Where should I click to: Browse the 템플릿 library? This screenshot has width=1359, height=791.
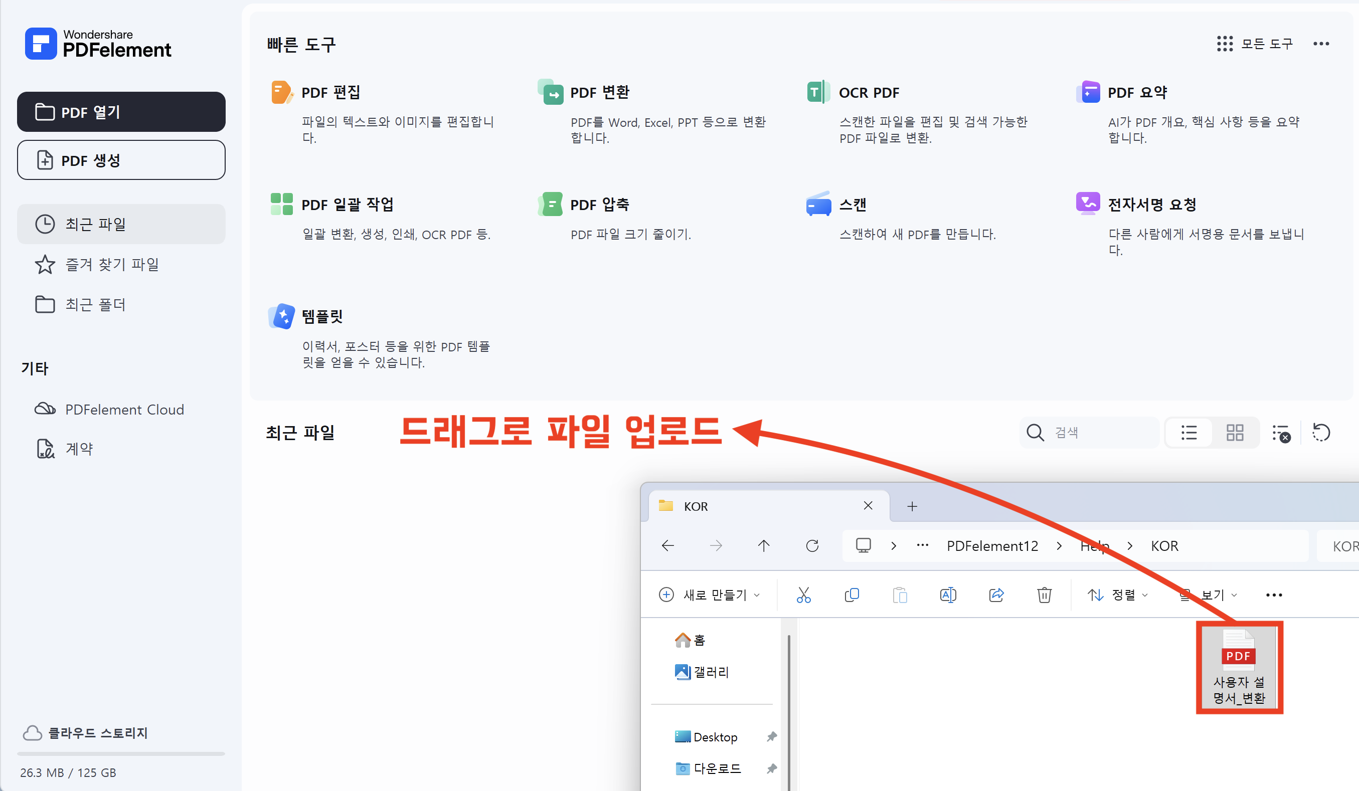click(322, 316)
